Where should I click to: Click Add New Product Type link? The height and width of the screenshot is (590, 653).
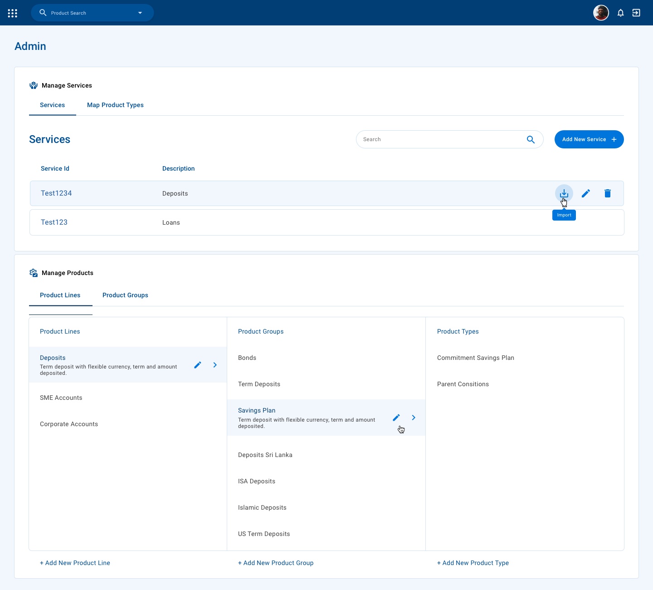473,563
